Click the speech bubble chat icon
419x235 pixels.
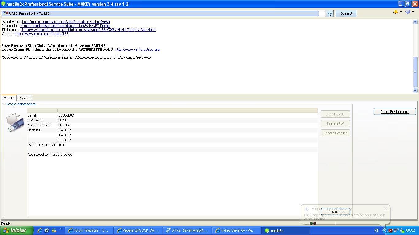(x=408, y=12)
